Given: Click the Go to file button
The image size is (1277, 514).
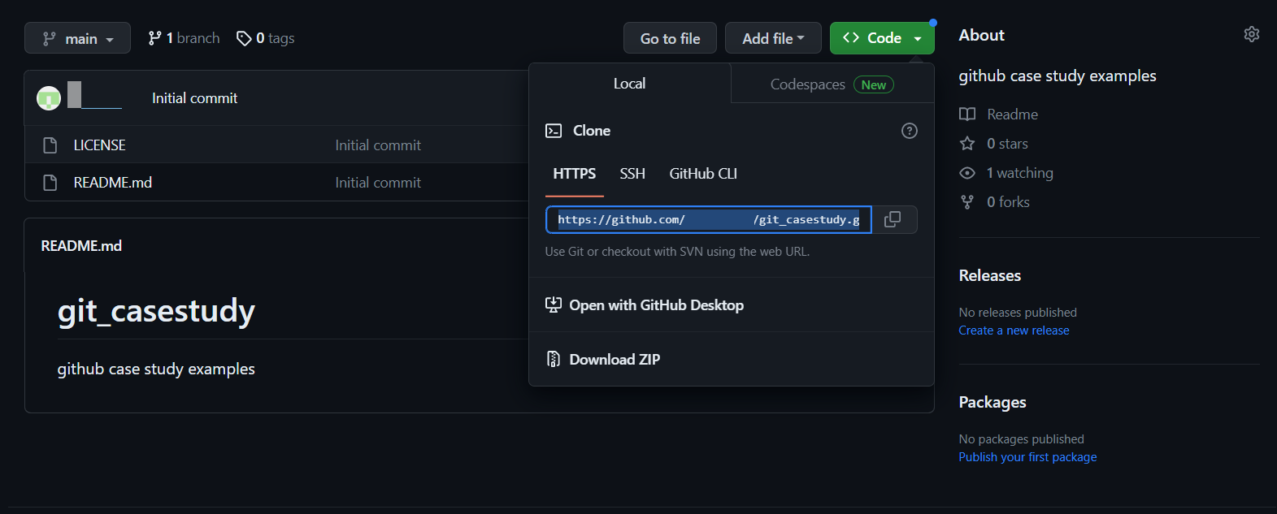Looking at the screenshot, I should tap(670, 38).
